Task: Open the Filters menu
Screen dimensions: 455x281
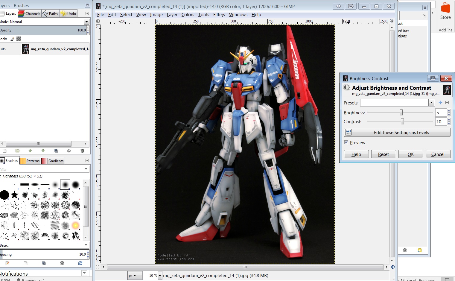Action: [x=219, y=14]
